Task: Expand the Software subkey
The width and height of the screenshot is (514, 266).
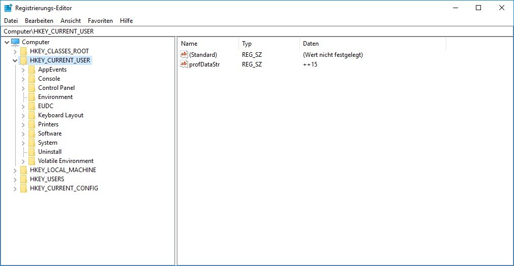Action: tap(23, 134)
